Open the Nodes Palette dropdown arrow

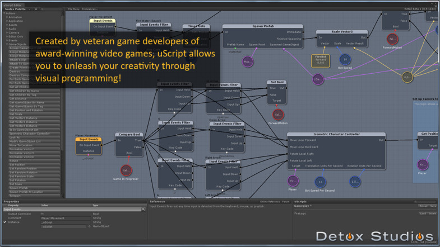tap(36, 9)
